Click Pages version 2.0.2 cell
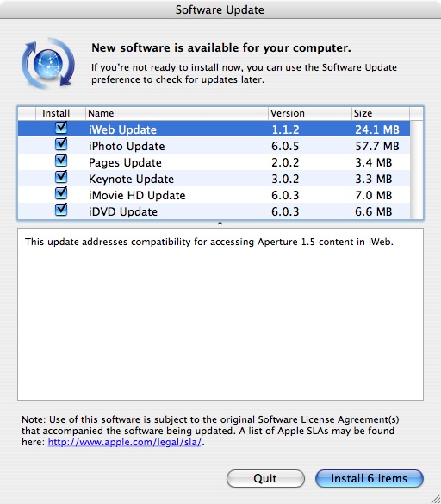441x504 pixels. tap(285, 162)
